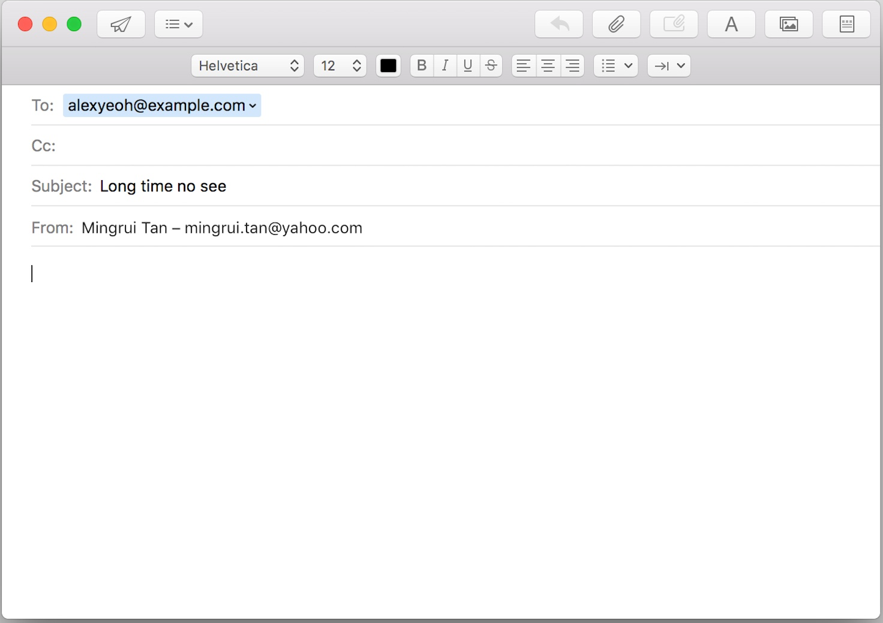The image size is (883, 623).
Task: Expand the alexyeoh@example.com recipient chevron
Action: 253,106
